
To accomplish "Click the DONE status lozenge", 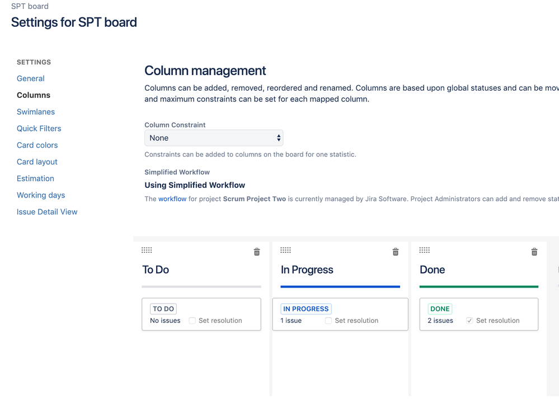I will [x=440, y=309].
